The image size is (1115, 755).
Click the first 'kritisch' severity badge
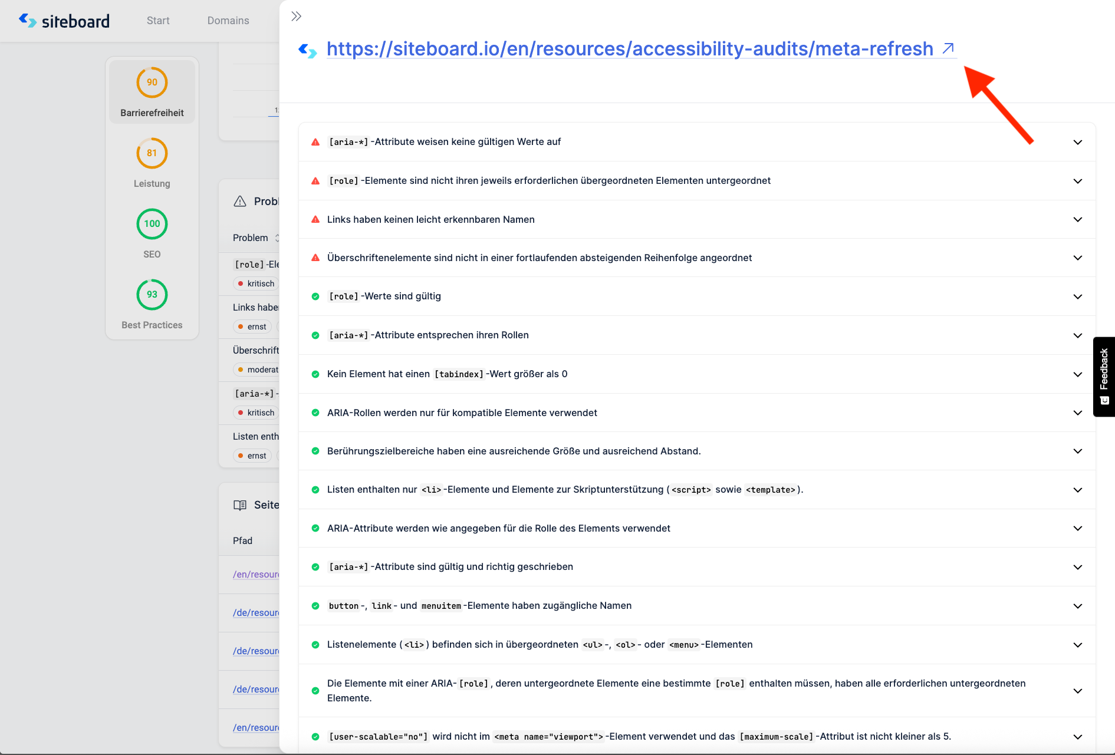tap(256, 283)
